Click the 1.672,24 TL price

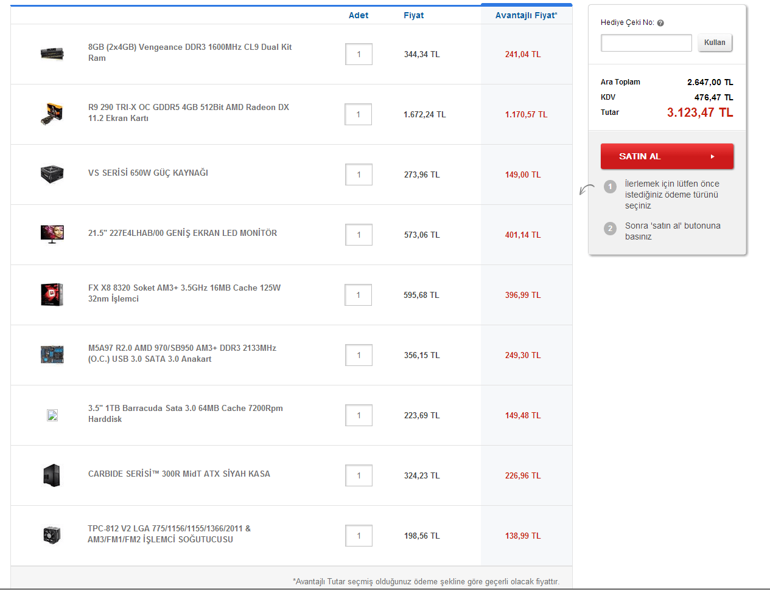click(x=425, y=114)
